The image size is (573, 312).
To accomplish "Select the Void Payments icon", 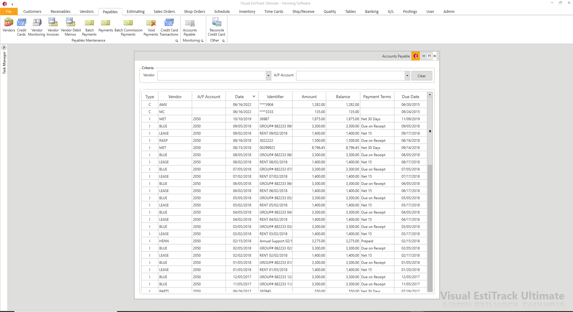I will [x=151, y=26].
